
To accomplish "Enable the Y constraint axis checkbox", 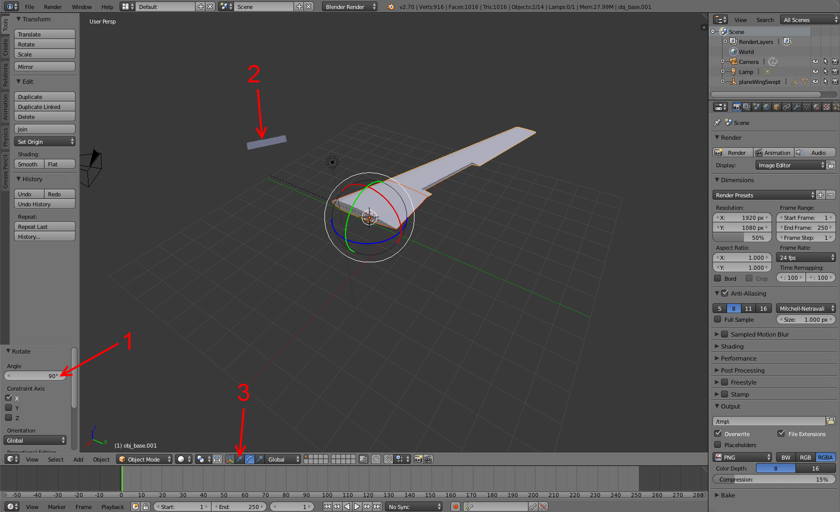I will click(9, 408).
